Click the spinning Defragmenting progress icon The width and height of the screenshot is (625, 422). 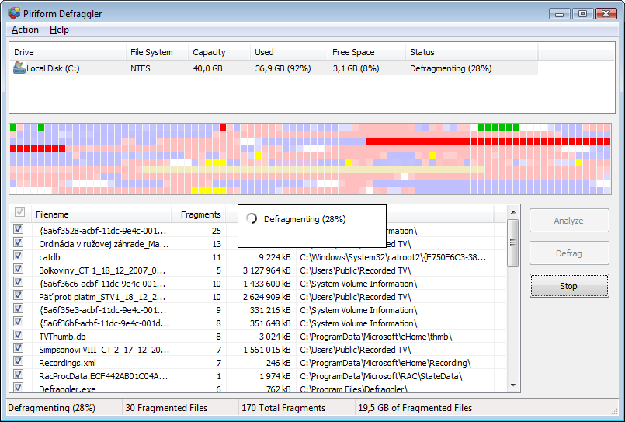coord(252,218)
